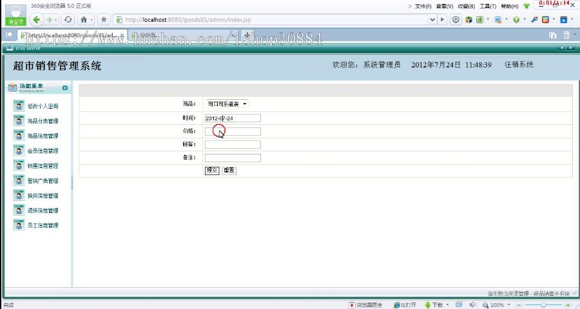Click the go arrow beside address bar
580x309 pixels.
pos(442,19)
